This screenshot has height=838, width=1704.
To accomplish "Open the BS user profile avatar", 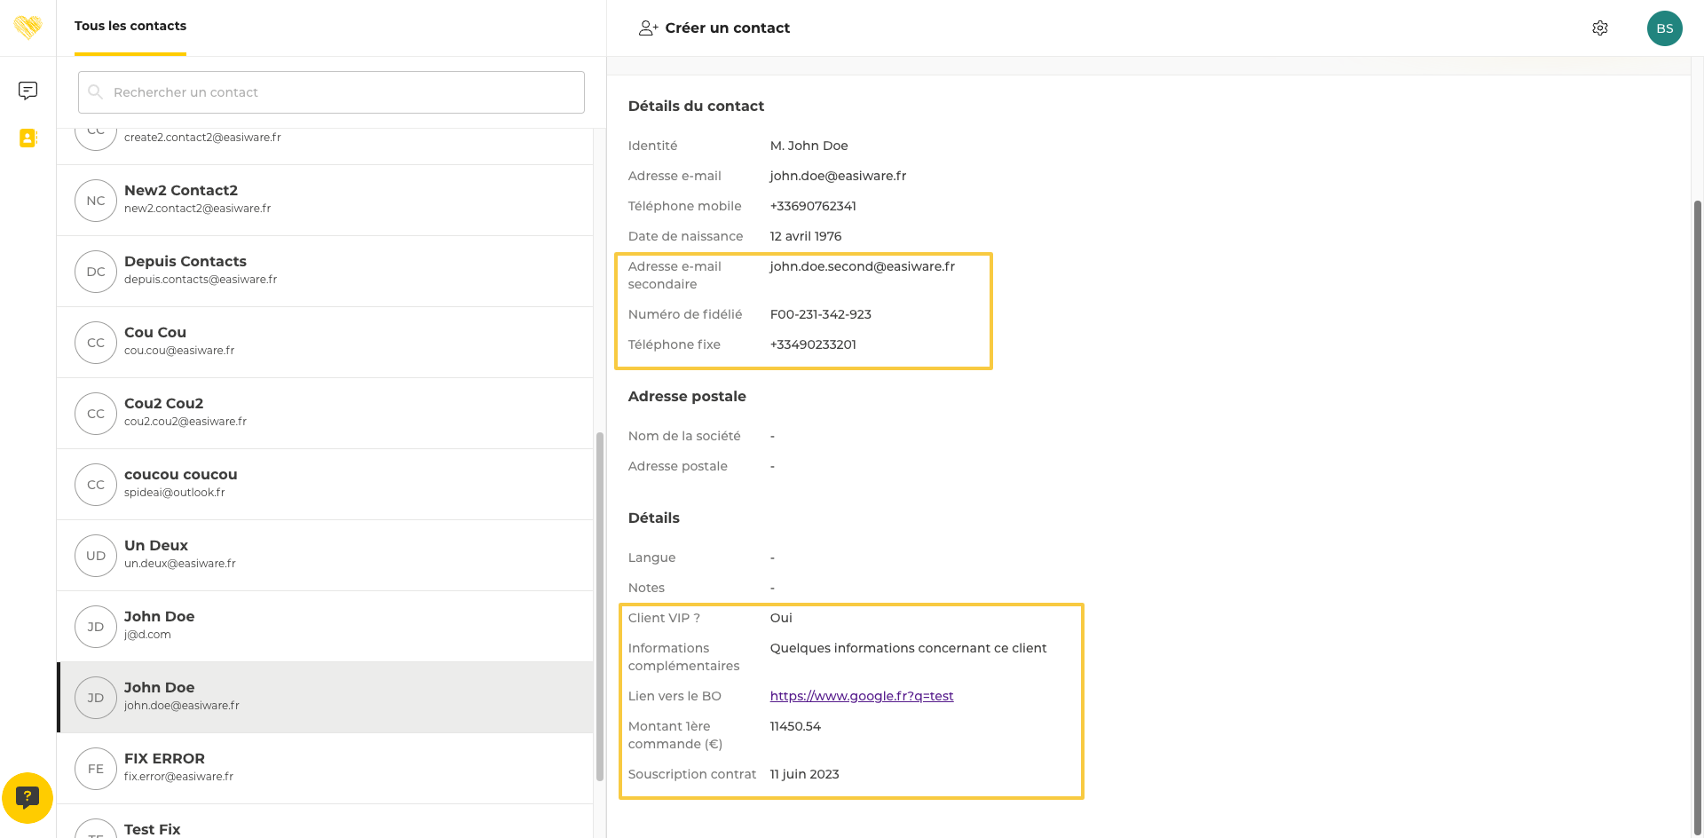I will pos(1664,28).
